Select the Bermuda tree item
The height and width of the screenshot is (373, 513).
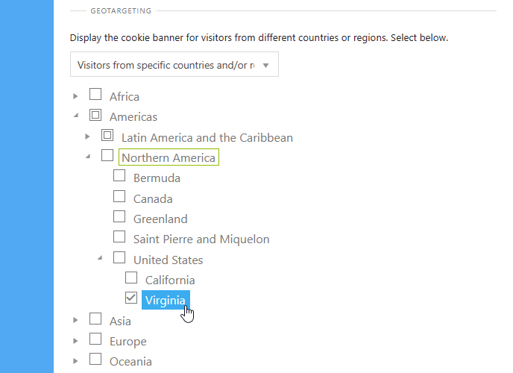pos(157,178)
